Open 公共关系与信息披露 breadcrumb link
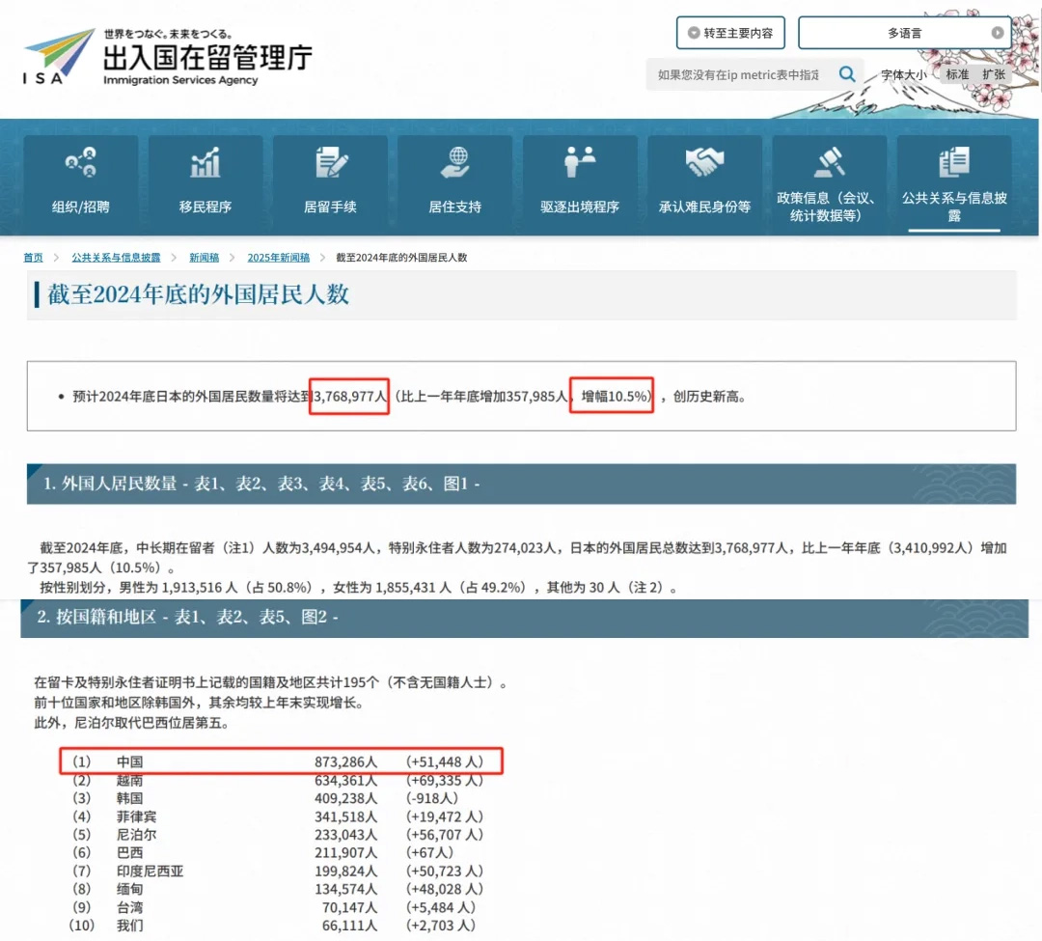 click(116, 258)
